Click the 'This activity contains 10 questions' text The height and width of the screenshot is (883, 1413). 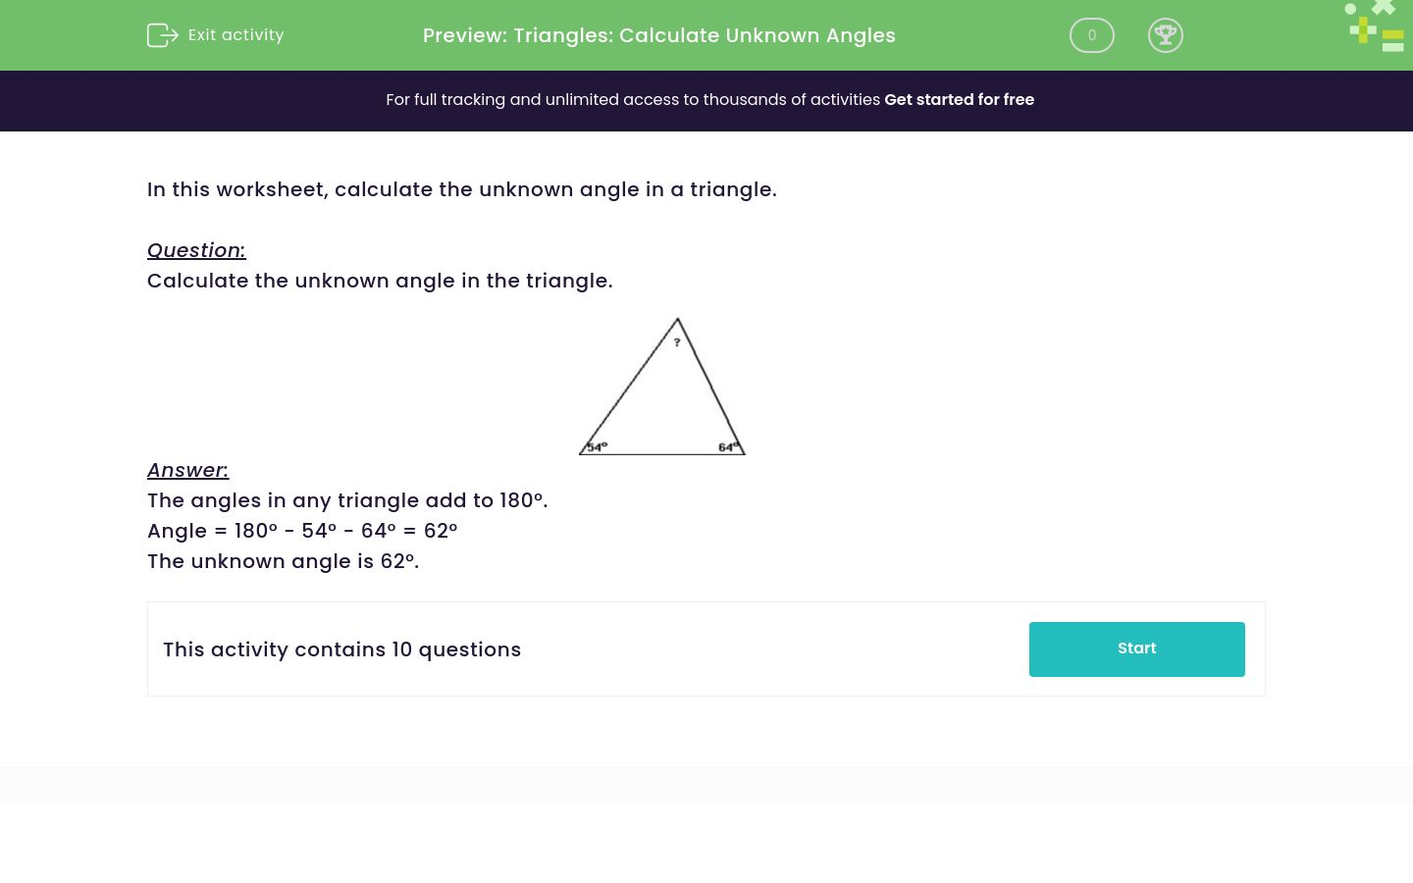click(x=342, y=649)
